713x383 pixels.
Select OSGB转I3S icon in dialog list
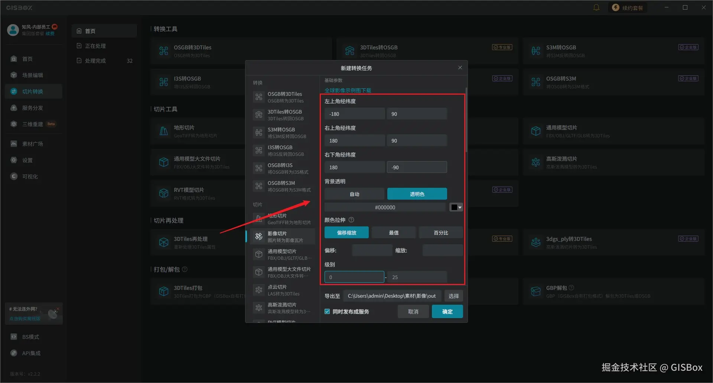(259, 168)
